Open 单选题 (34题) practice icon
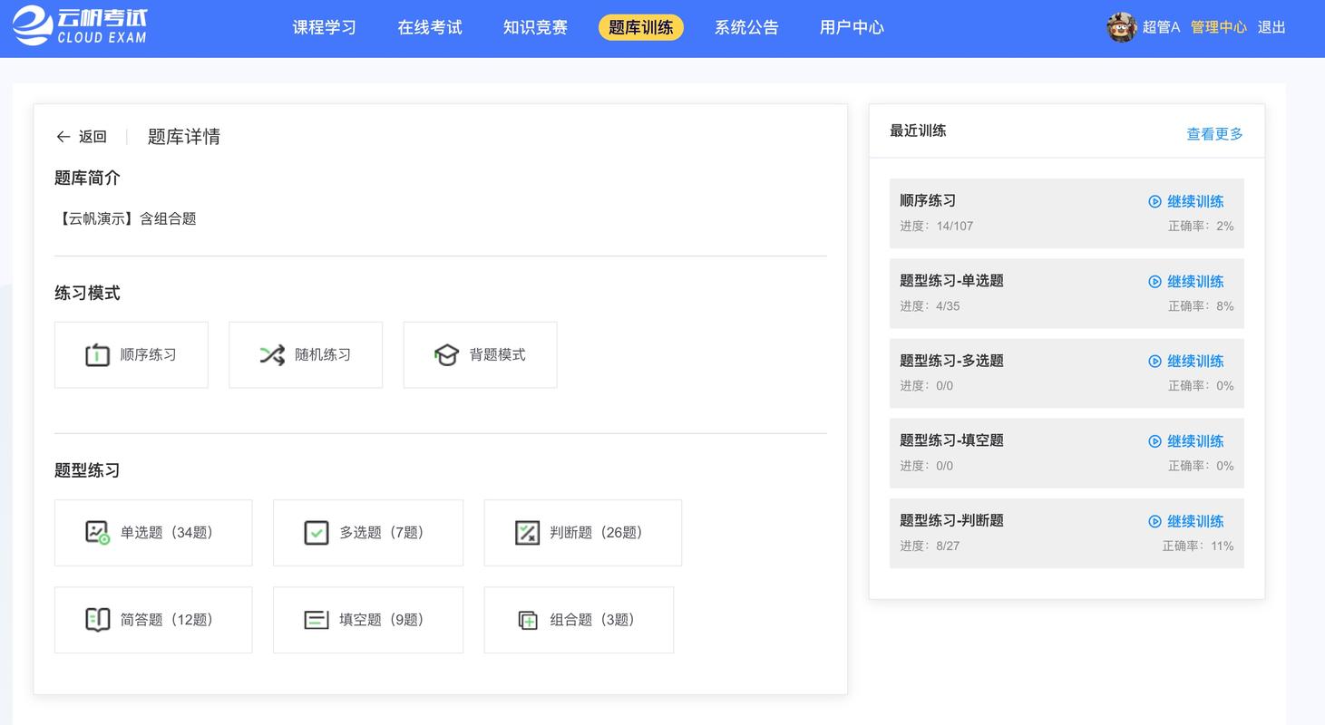 [97, 533]
